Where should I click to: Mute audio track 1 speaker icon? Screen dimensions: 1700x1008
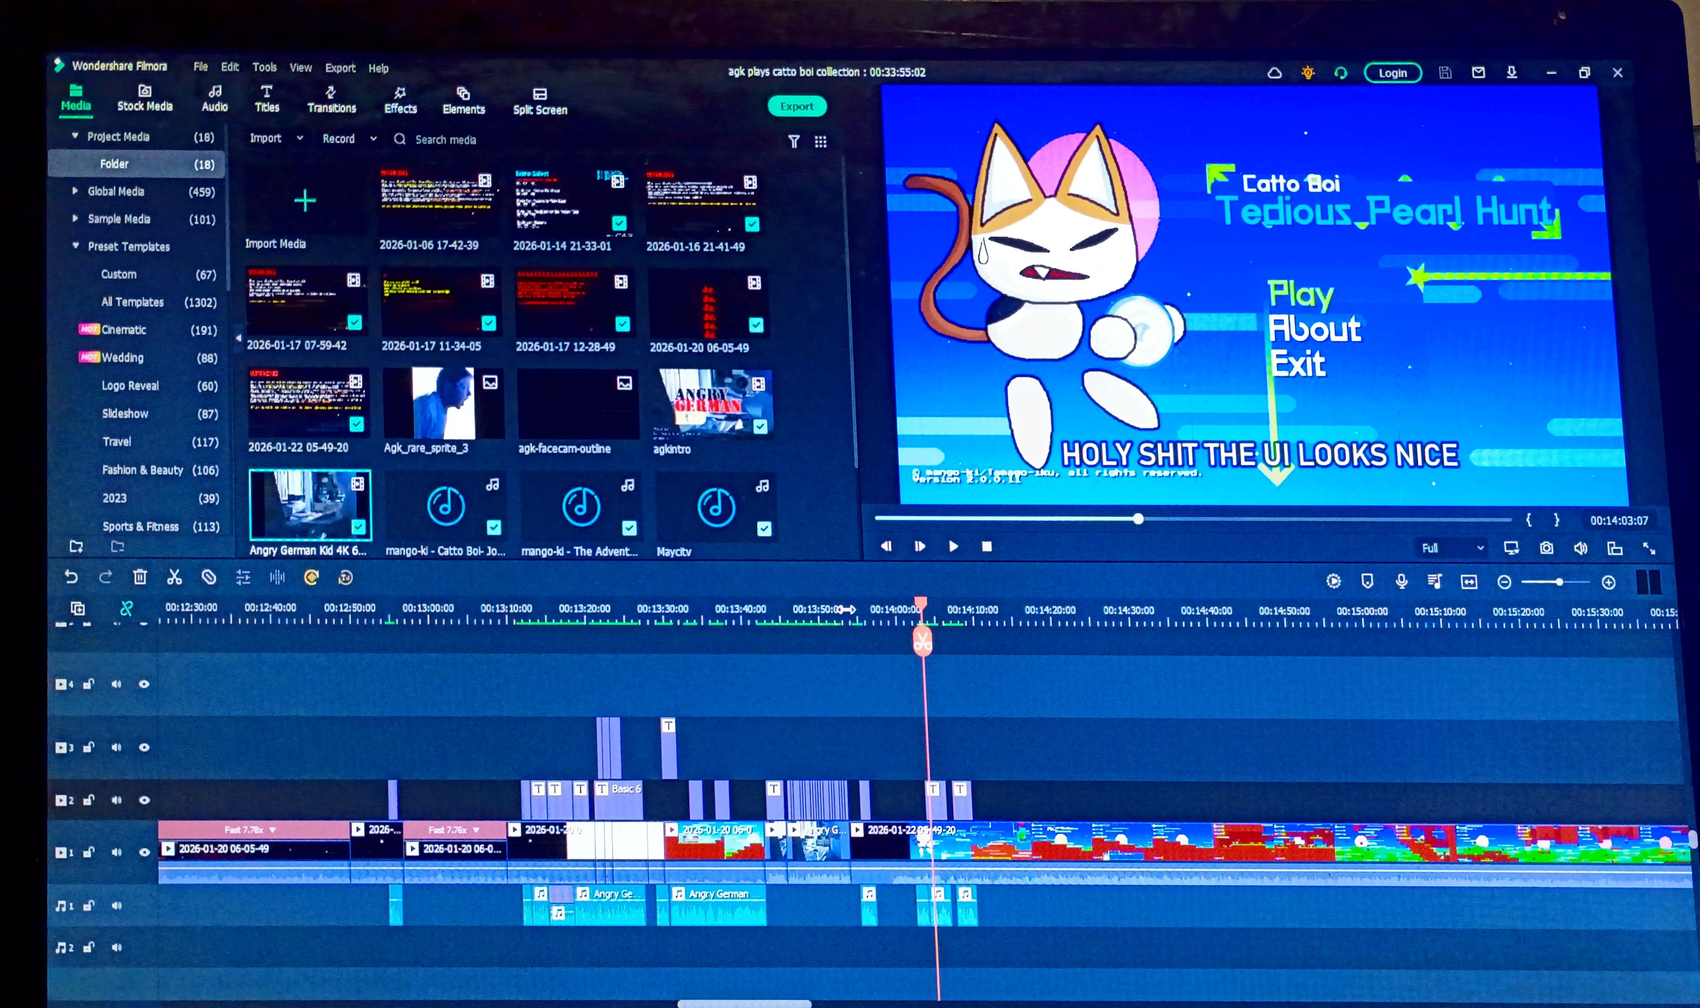click(116, 905)
